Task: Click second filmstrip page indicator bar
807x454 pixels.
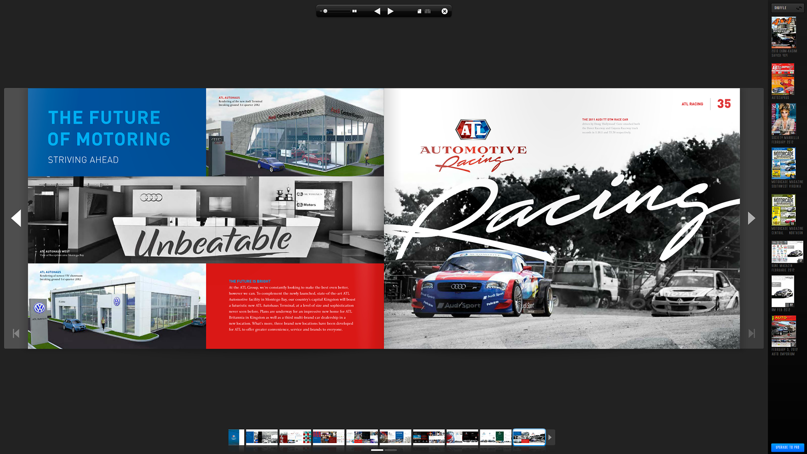Action: (x=390, y=450)
